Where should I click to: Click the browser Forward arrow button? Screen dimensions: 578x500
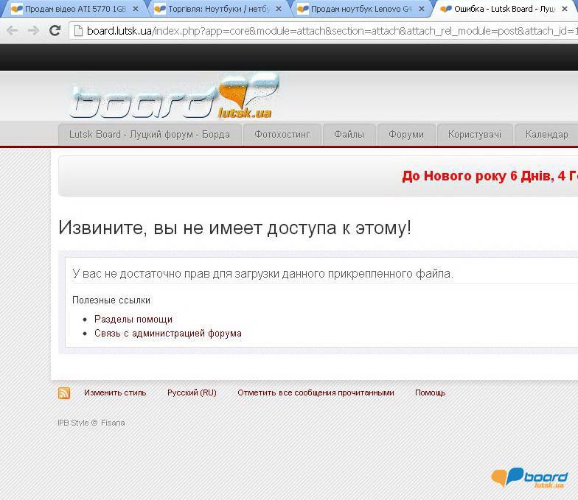tap(33, 30)
